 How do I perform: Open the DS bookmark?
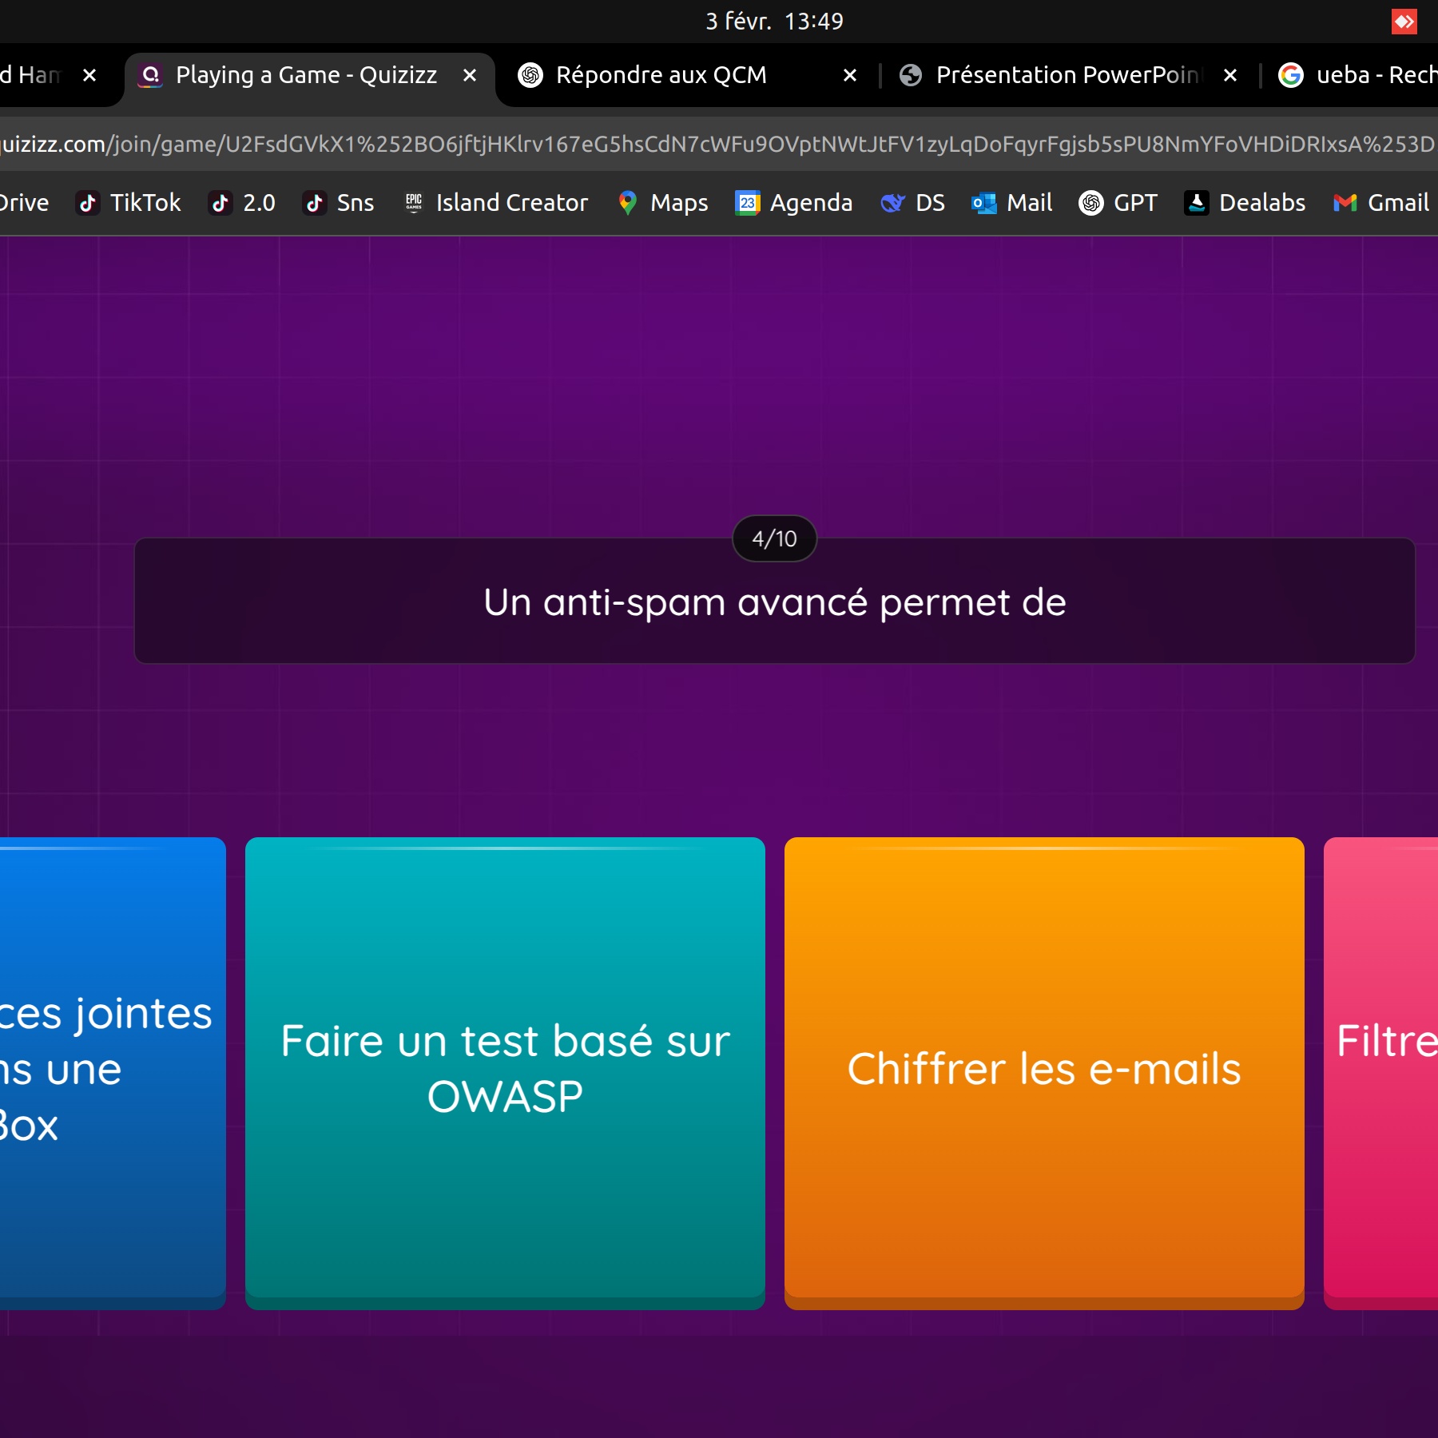912,203
